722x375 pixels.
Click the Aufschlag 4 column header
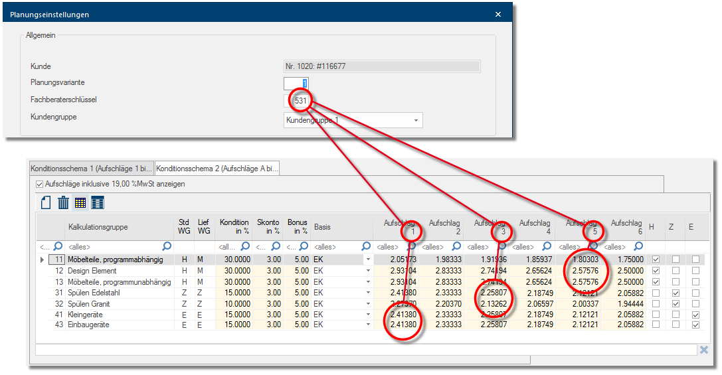[534, 227]
